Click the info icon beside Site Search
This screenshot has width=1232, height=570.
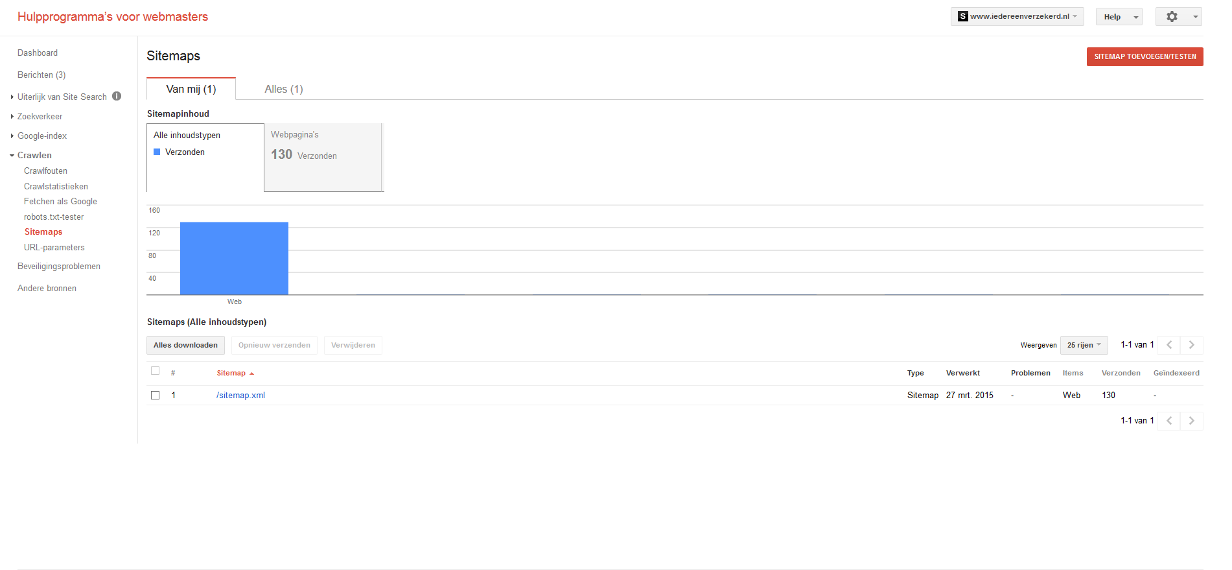pyautogui.click(x=117, y=96)
